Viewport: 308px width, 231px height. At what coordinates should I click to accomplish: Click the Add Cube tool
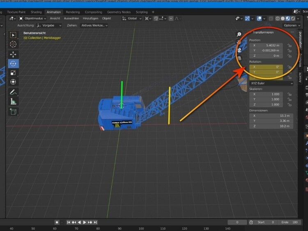pyautogui.click(x=13, y=111)
